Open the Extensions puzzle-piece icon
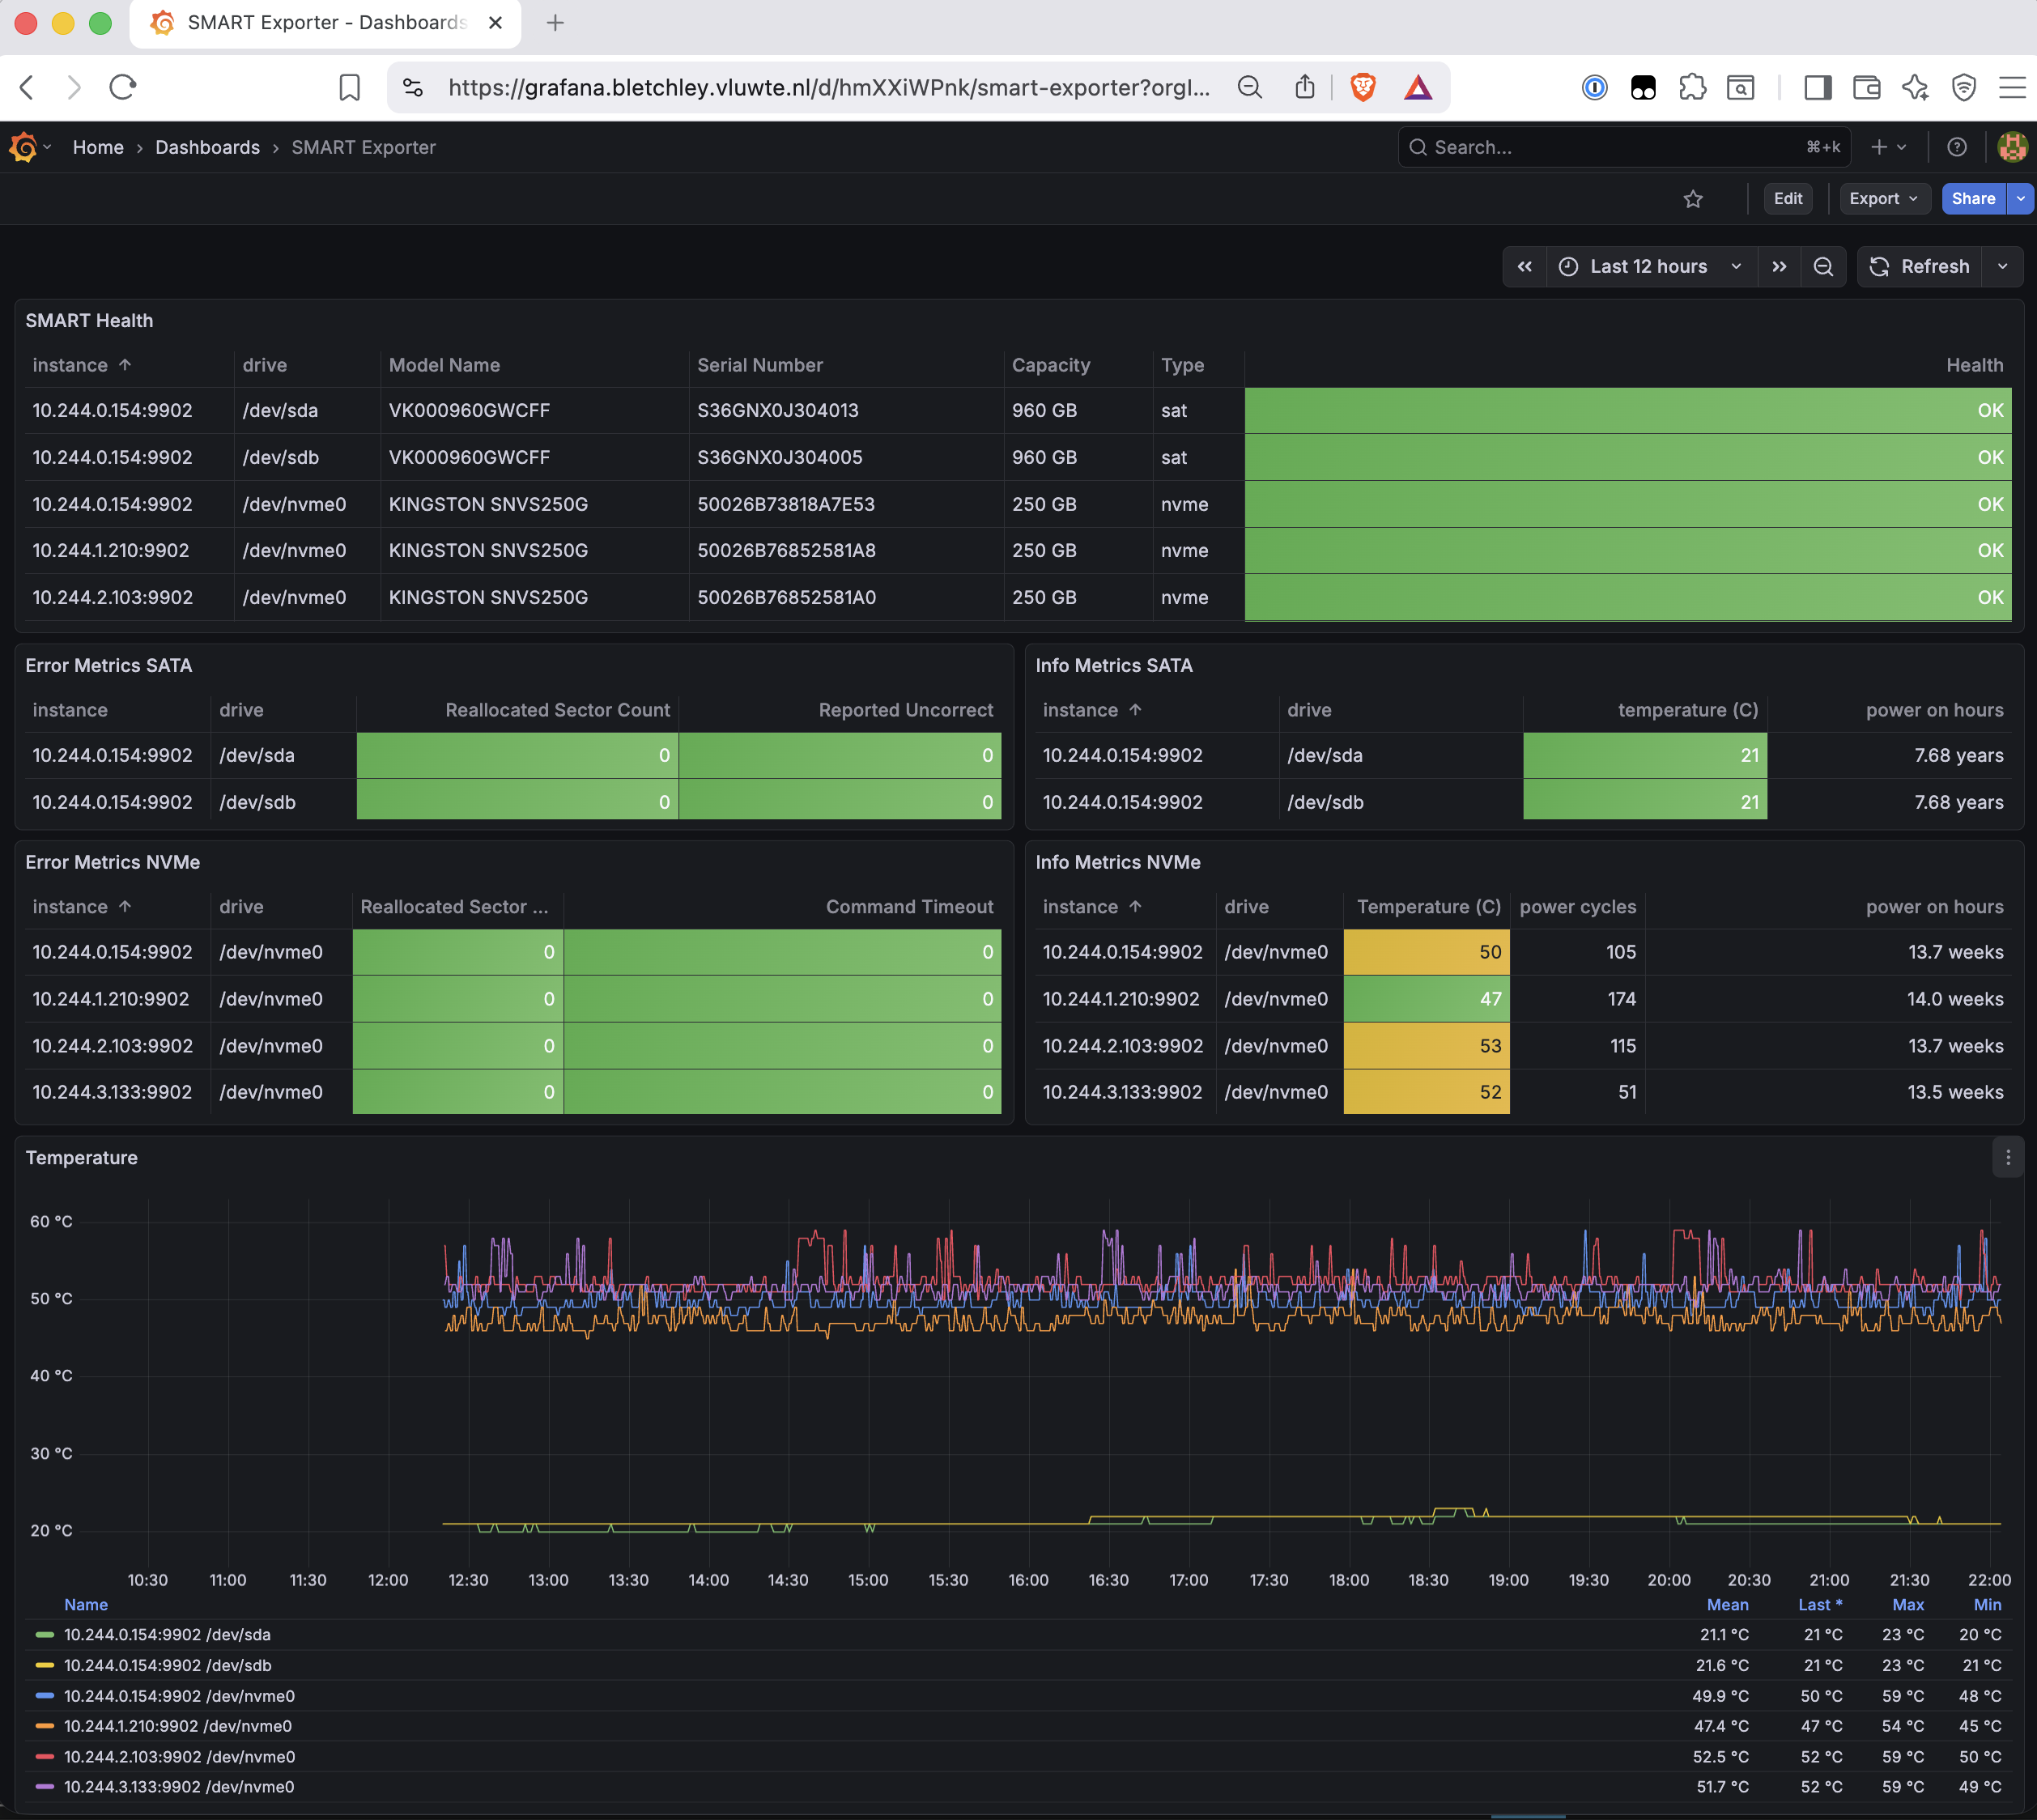The image size is (2037, 1820). pyautogui.click(x=1692, y=88)
